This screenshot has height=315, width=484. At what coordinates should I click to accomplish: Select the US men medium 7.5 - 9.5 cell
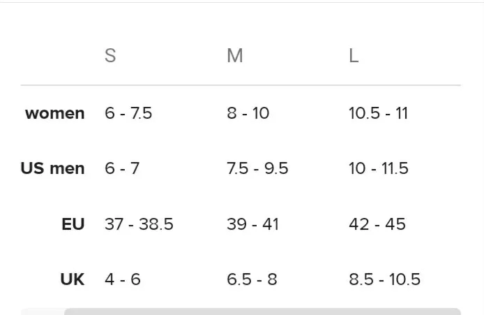click(x=257, y=168)
